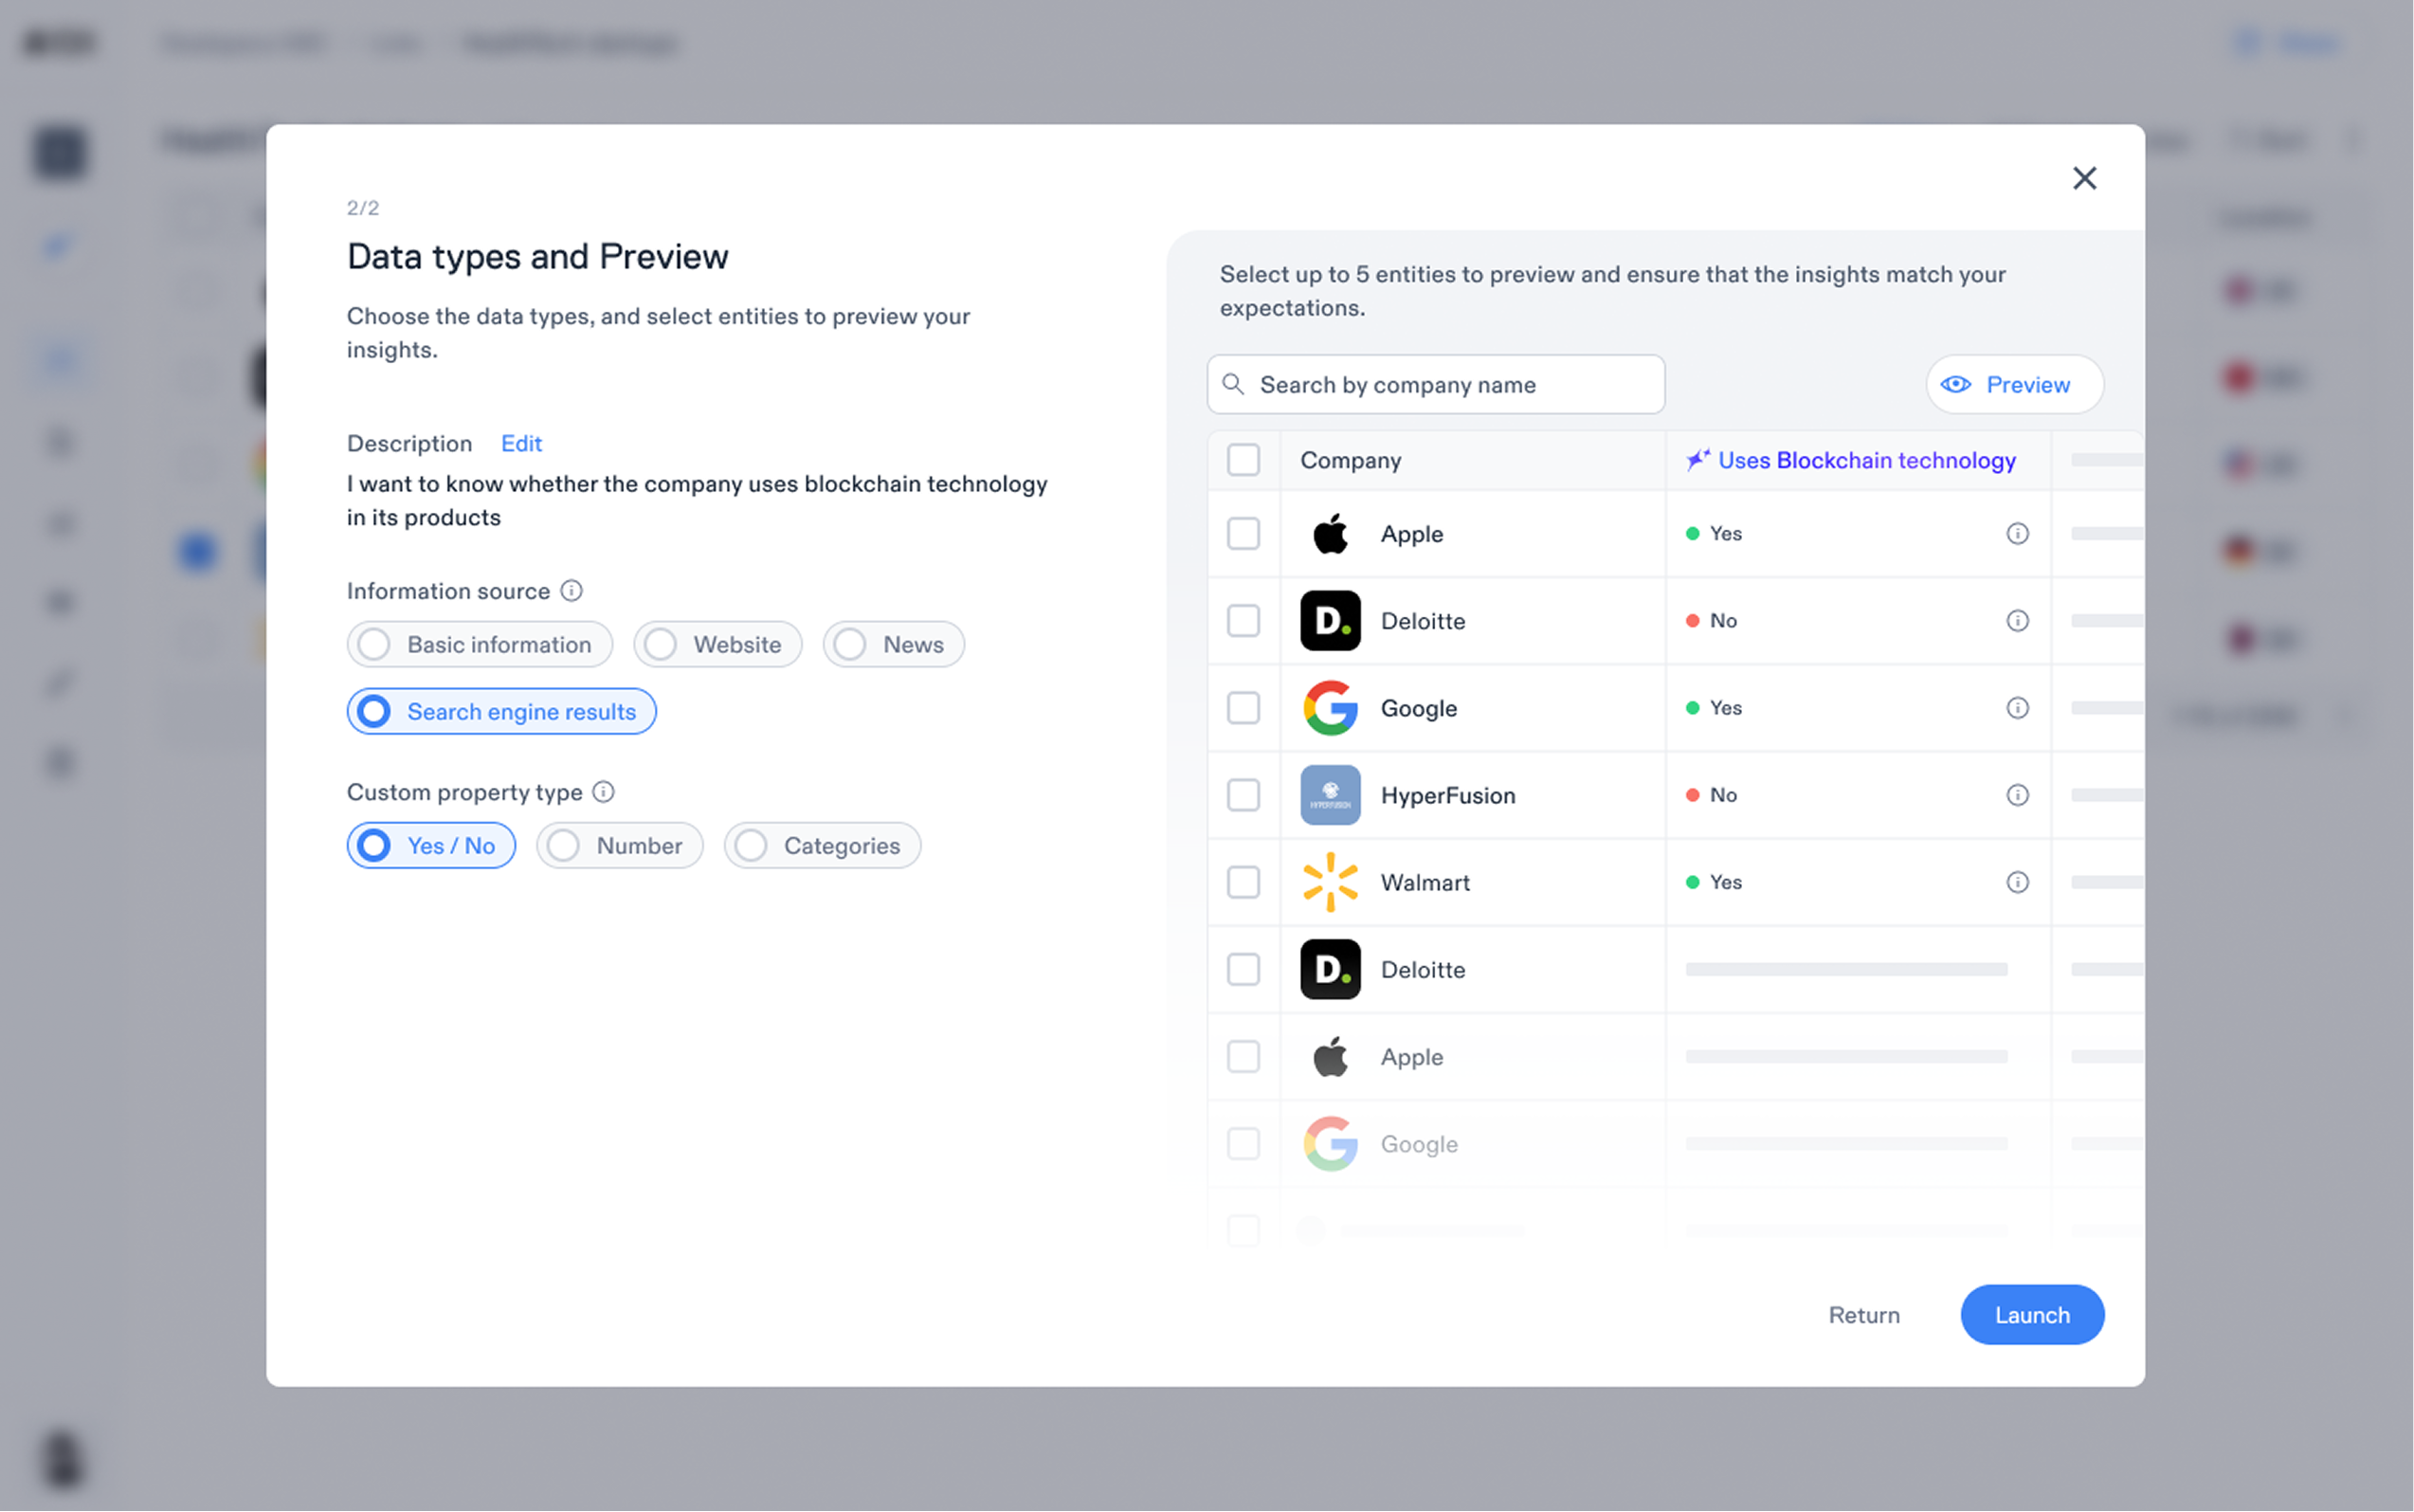
Task: Choose the Yes / No property type
Action: point(431,845)
